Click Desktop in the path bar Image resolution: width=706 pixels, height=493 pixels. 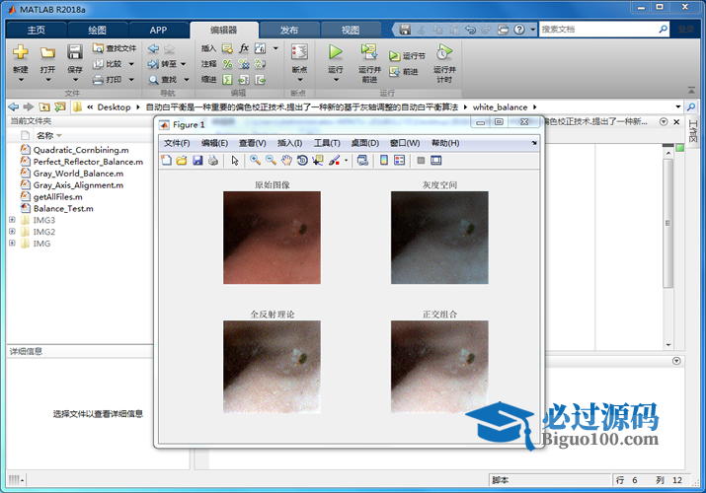[114, 106]
